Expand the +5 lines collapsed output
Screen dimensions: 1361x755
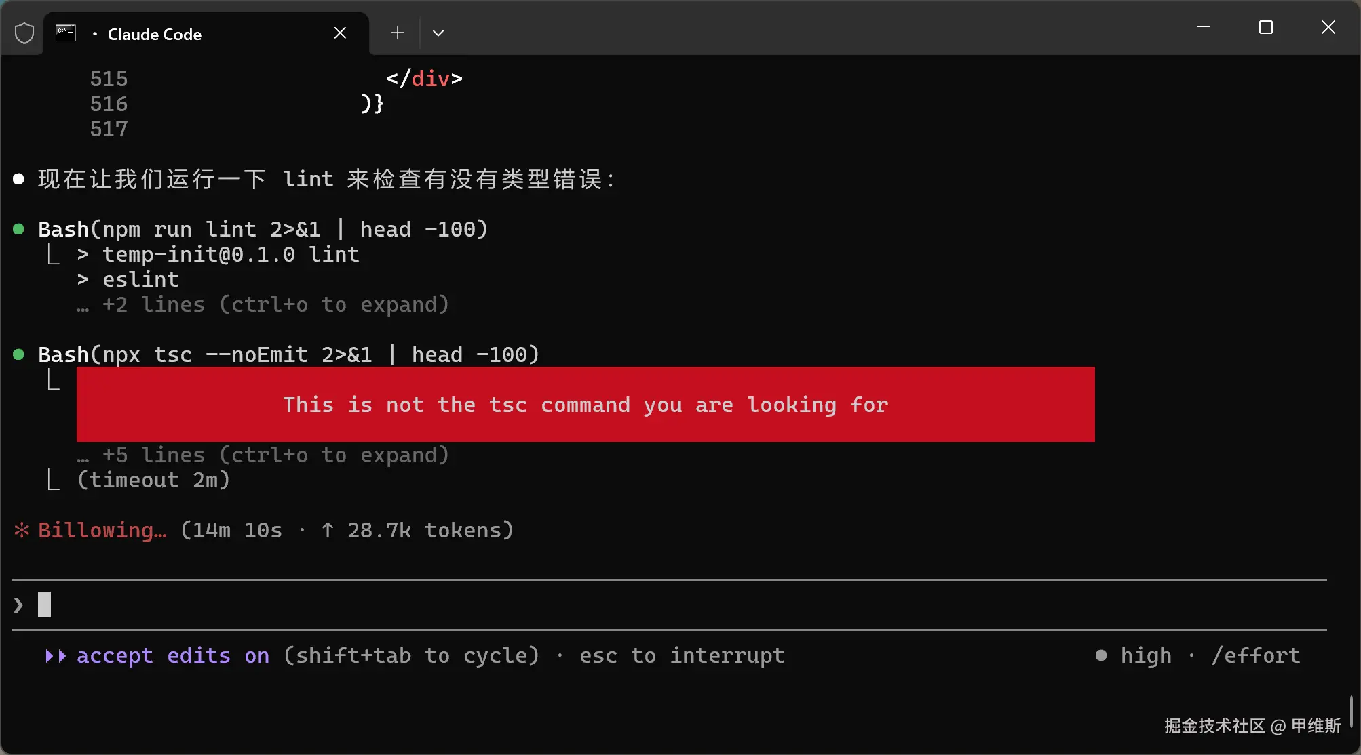275,455
